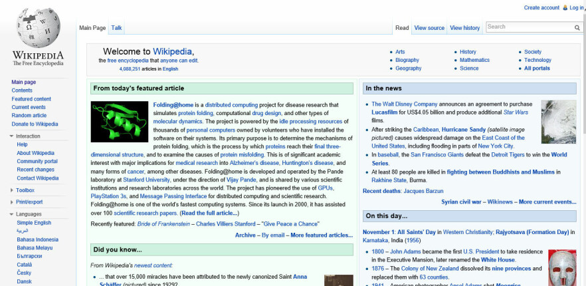This screenshot has height=286, width=586.
Task: Open the All portals link
Action: coord(537,68)
